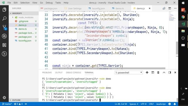Close the terminal panel

(175, 72)
